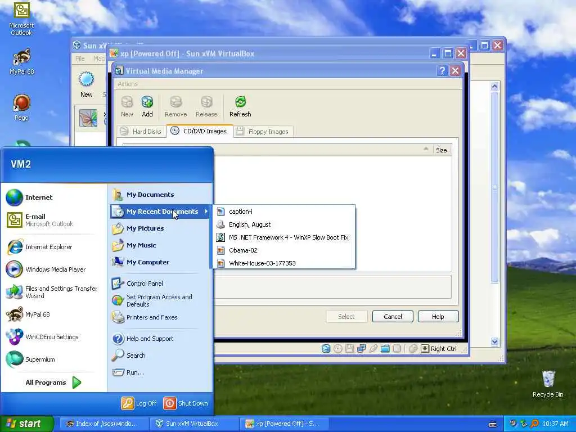Open My Pictures from Start menu

(x=160, y=228)
